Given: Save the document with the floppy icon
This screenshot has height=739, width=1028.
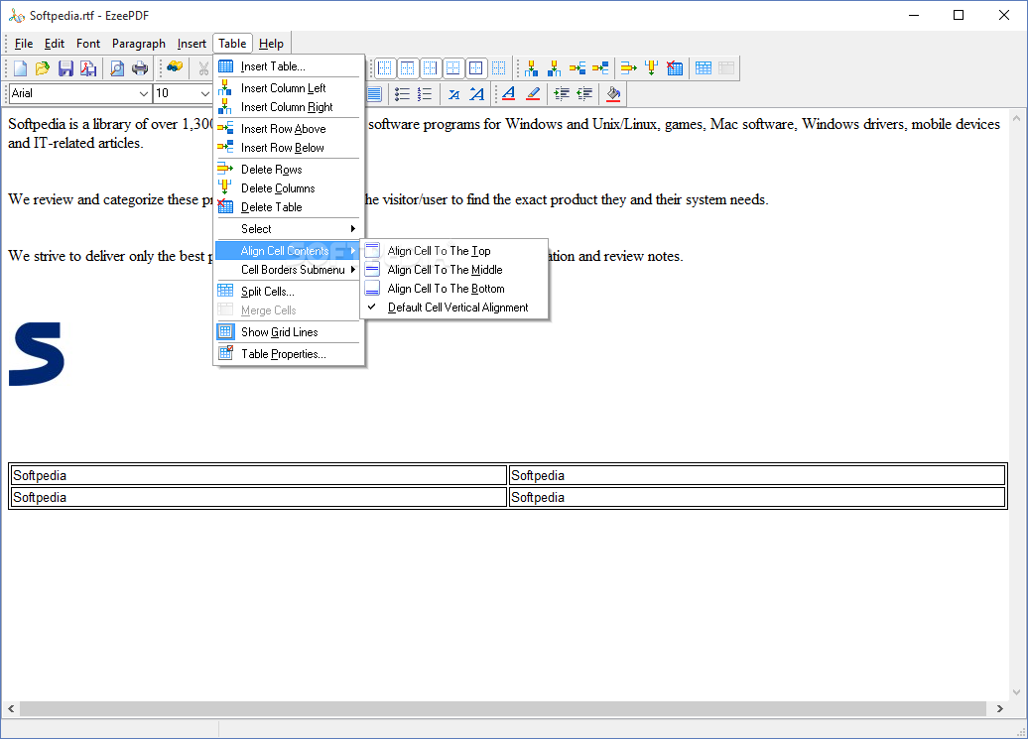Looking at the screenshot, I should pyautogui.click(x=65, y=68).
